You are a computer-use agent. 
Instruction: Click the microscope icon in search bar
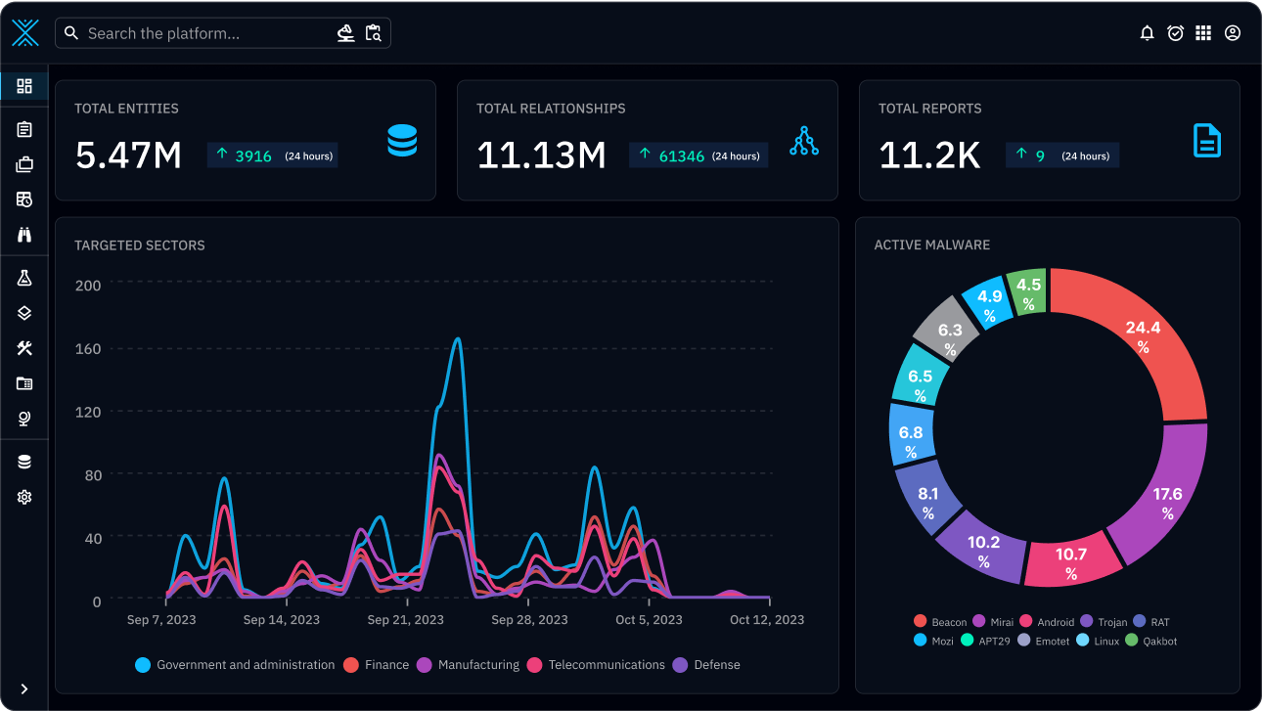345,33
